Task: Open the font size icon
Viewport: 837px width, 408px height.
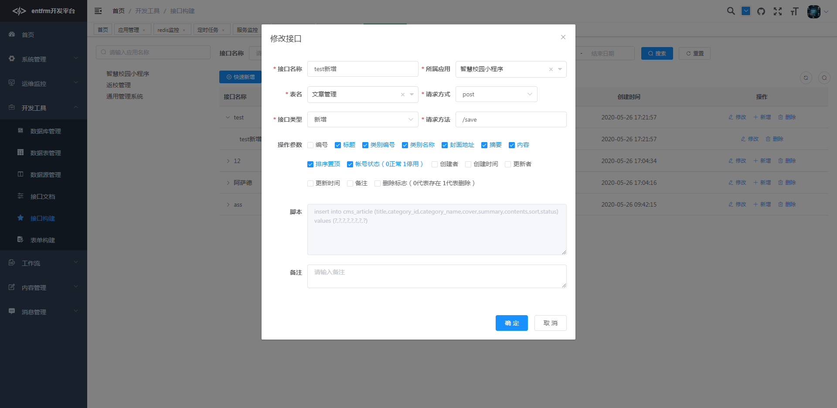Action: tap(794, 11)
